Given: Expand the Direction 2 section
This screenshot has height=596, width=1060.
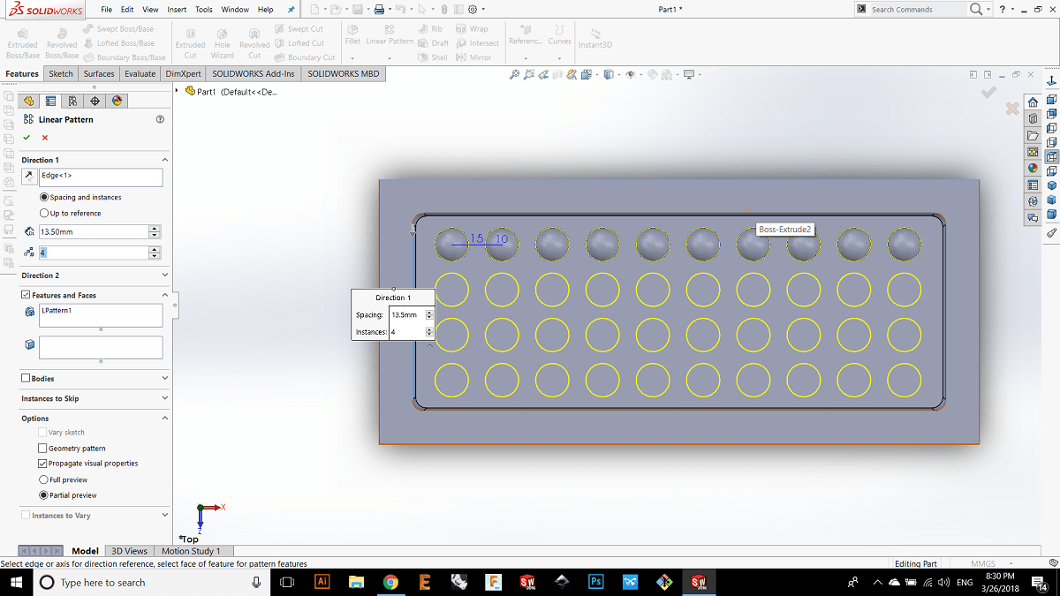Looking at the screenshot, I should (x=164, y=275).
